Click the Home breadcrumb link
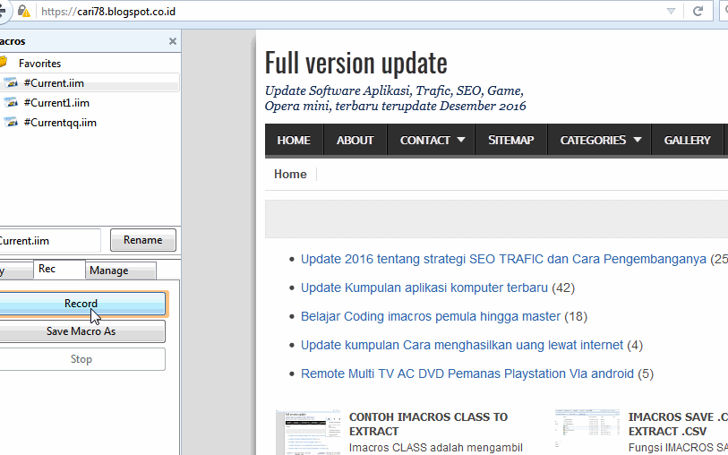The width and height of the screenshot is (728, 455). [x=290, y=174]
